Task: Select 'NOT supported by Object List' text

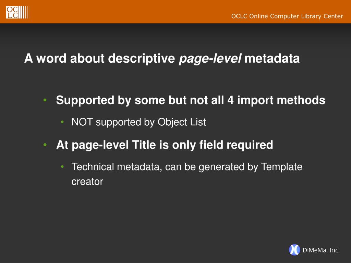Action: tap(138, 122)
